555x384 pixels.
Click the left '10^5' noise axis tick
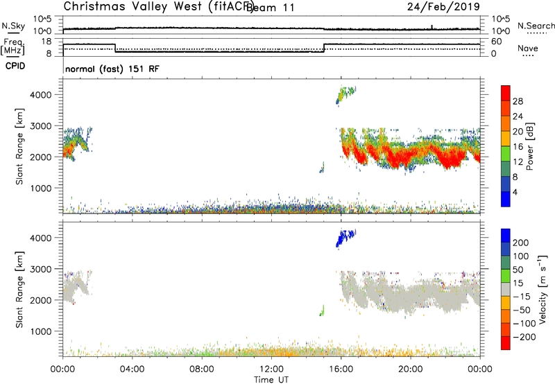click(42, 19)
